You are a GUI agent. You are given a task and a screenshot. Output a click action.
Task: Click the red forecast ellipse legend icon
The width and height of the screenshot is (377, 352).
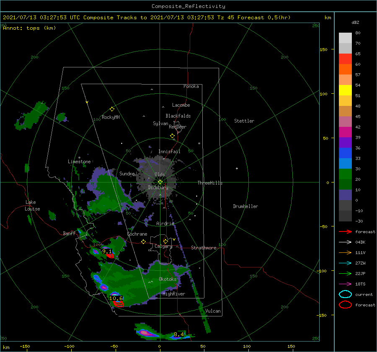point(345,305)
